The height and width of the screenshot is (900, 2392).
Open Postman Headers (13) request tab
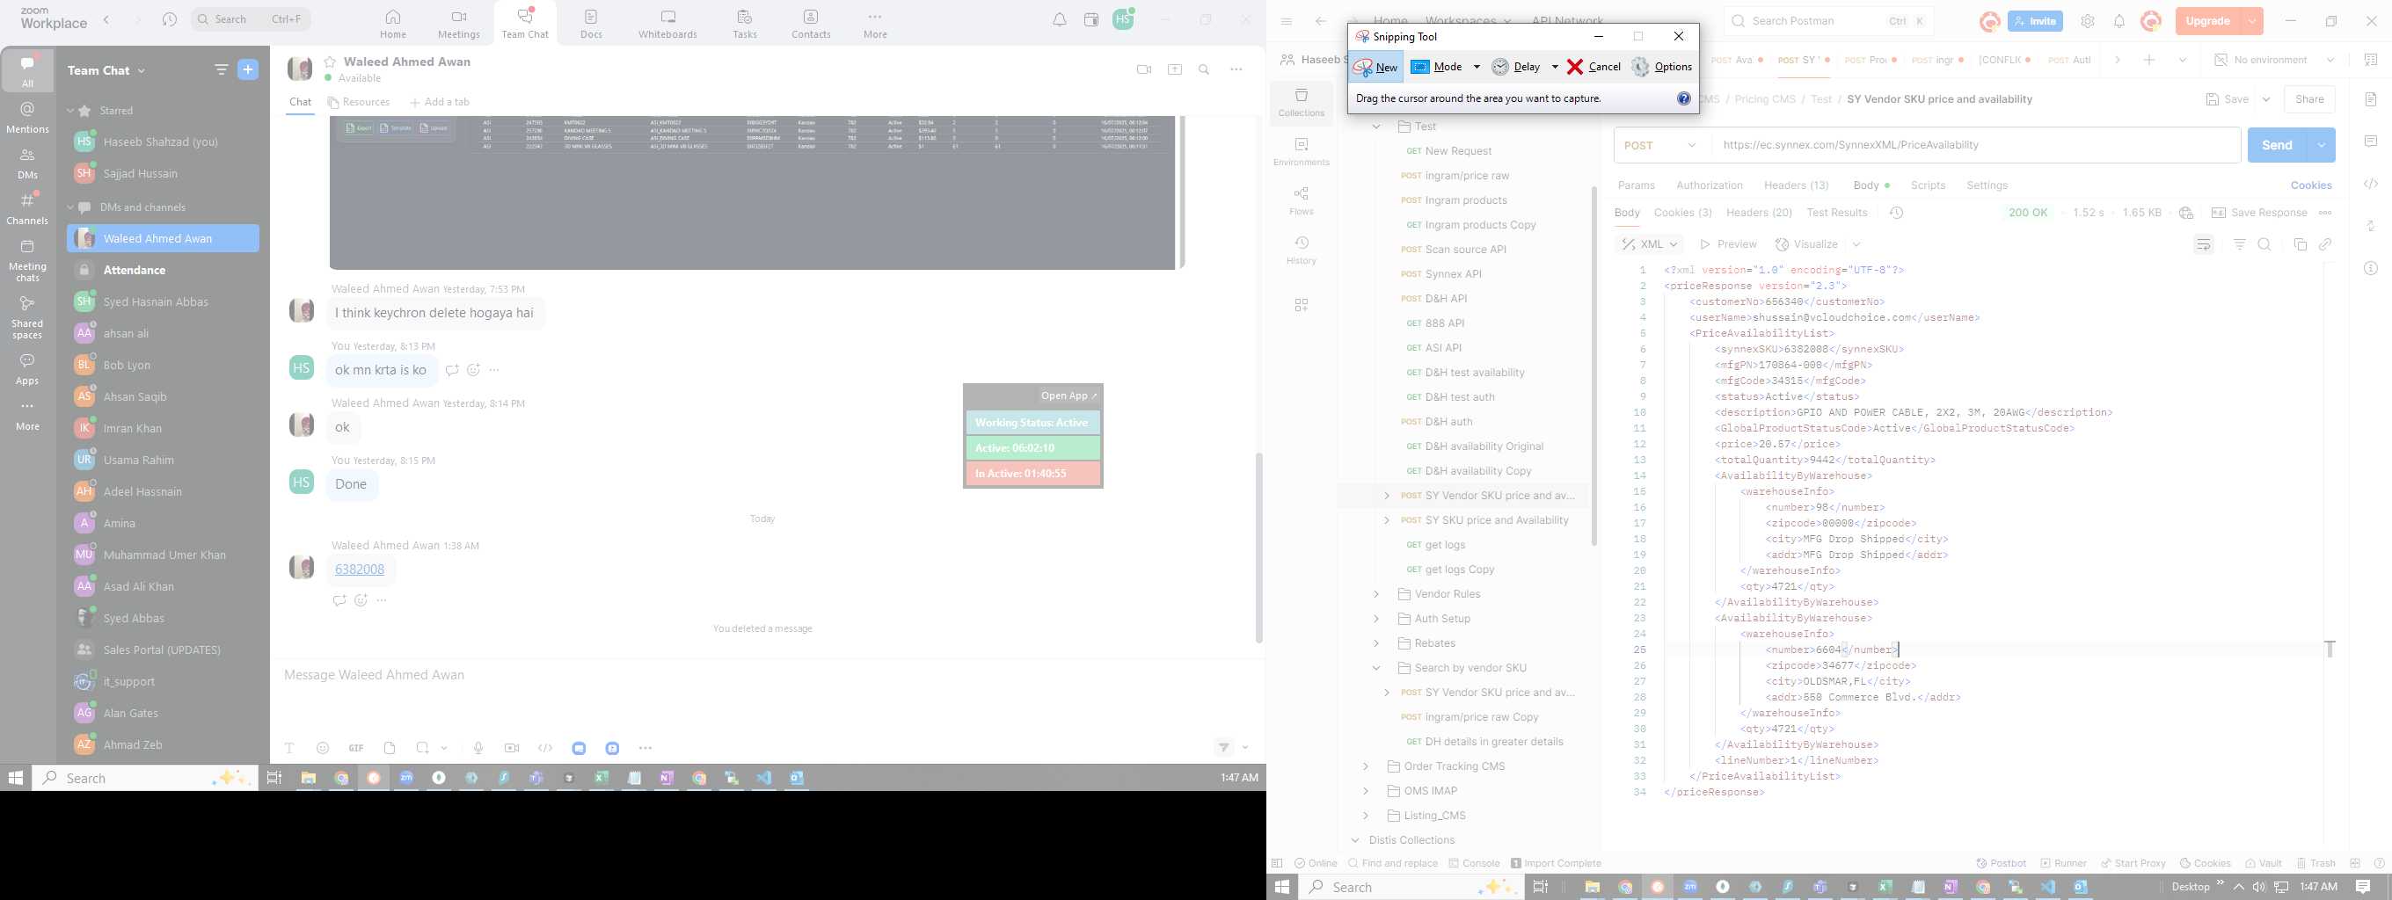1796,185
